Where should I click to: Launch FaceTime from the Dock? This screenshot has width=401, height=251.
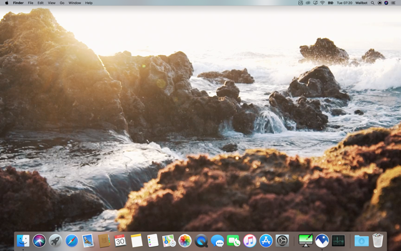point(234,240)
